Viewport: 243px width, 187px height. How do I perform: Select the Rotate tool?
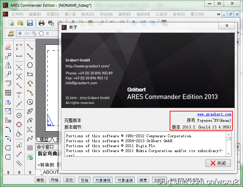coord(8,102)
